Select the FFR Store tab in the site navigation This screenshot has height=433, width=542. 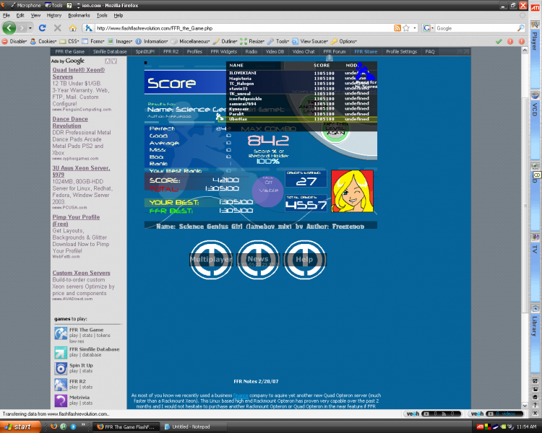coord(366,51)
